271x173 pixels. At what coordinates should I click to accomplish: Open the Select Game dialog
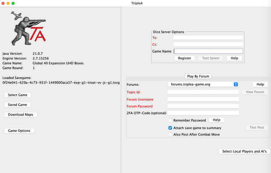point(17,95)
